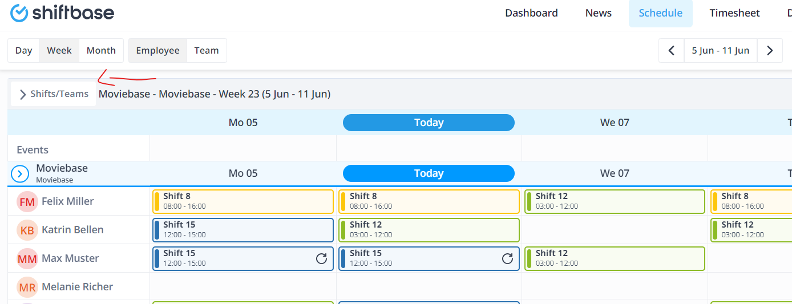The height and width of the screenshot is (304, 792).
Task: Toggle schedule grouping to Team
Action: tap(206, 50)
